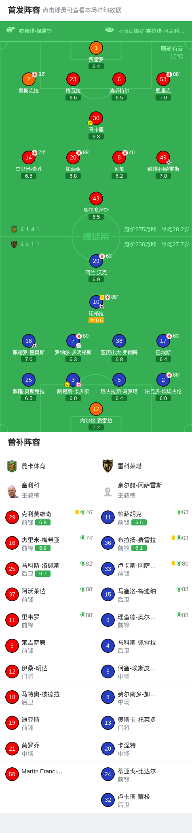Open coach 豪尔赫-冈萨雷斯 placeholder avatar
This screenshot has height=833, width=192.
pyautogui.click(x=108, y=492)
